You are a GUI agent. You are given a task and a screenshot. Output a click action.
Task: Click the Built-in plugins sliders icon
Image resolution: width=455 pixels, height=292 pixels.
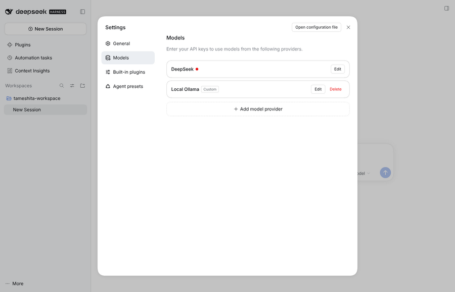[x=108, y=72]
